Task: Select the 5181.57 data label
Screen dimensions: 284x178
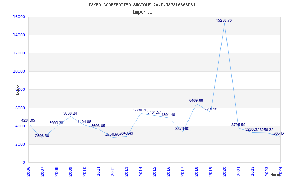Action: pos(154,112)
